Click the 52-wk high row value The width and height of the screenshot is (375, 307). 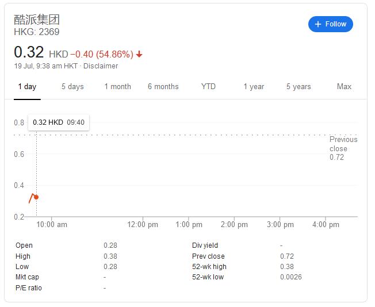(286, 267)
